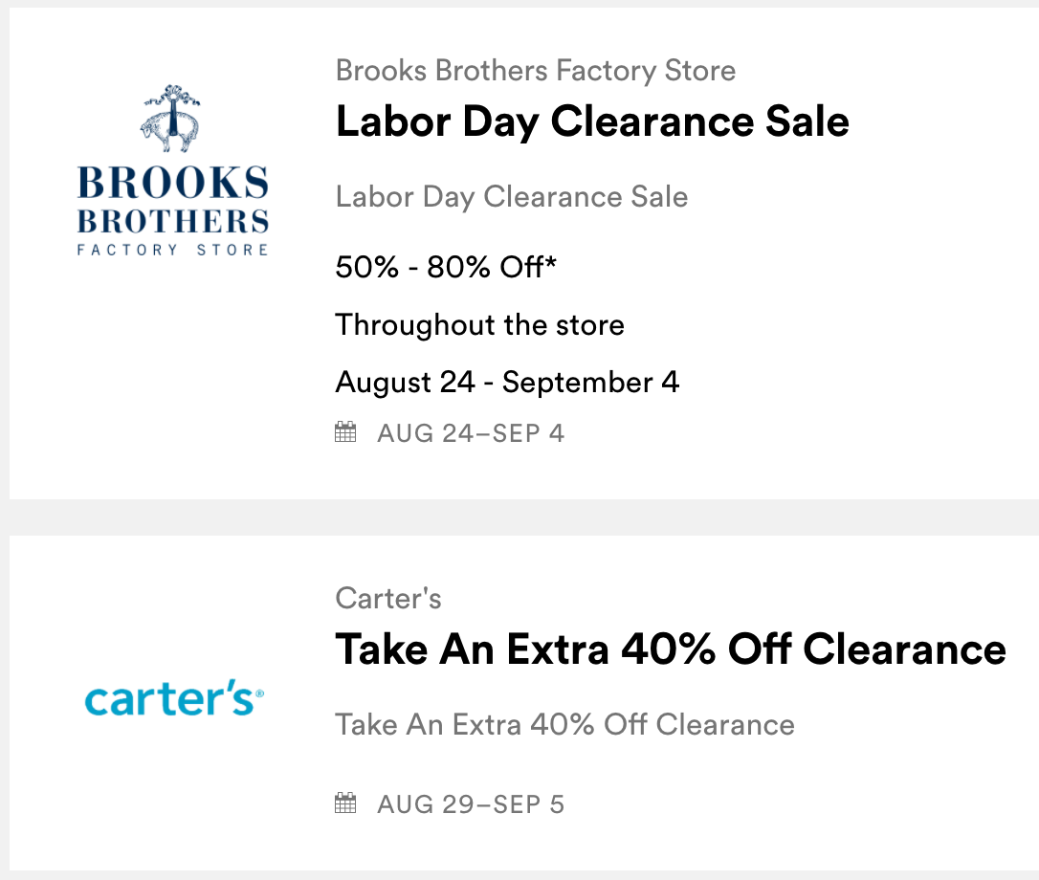
Task: Click the BROOKS BROTHERS wordmark in the logo
Action: tap(173, 201)
